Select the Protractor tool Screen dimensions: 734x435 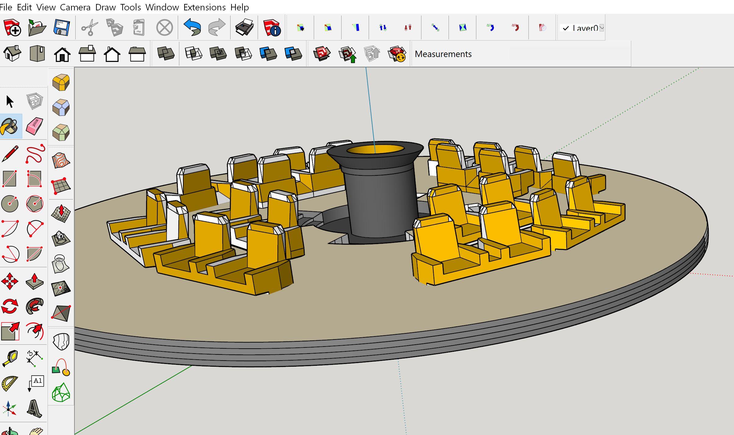pos(10,384)
